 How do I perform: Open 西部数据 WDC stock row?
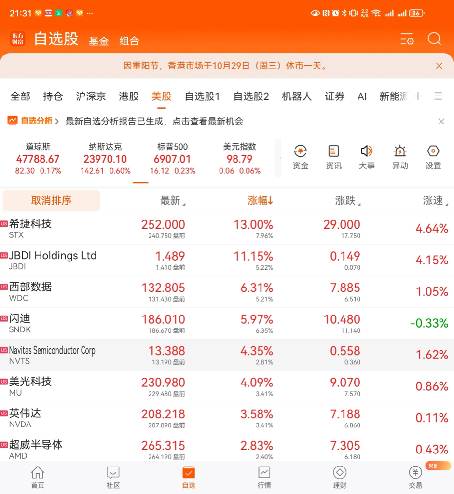pyautogui.click(x=227, y=292)
